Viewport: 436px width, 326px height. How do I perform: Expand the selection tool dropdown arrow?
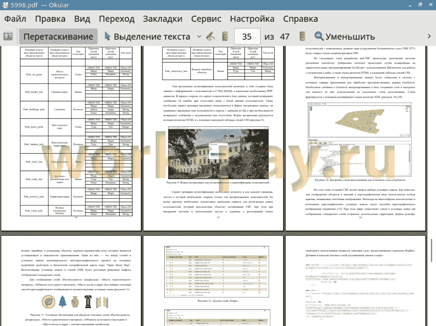199,37
